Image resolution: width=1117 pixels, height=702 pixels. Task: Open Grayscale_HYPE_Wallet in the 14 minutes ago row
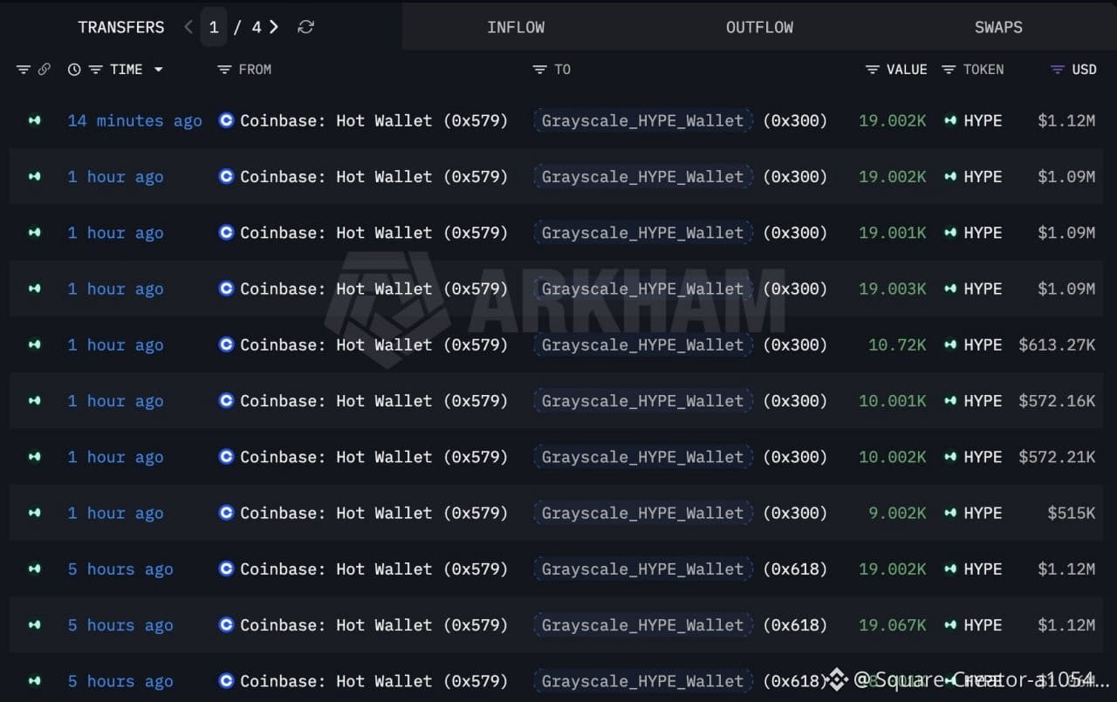tap(643, 120)
